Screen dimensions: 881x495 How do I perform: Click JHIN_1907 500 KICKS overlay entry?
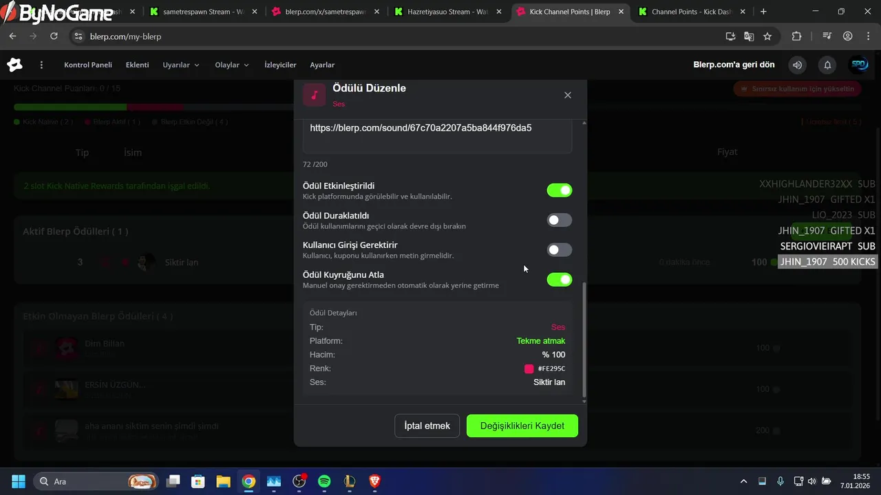828,262
